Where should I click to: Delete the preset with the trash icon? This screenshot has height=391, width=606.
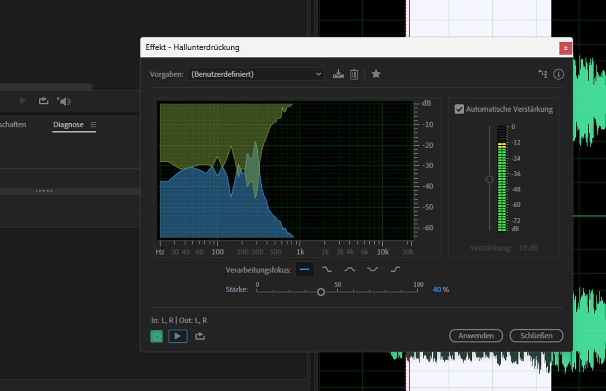point(354,74)
